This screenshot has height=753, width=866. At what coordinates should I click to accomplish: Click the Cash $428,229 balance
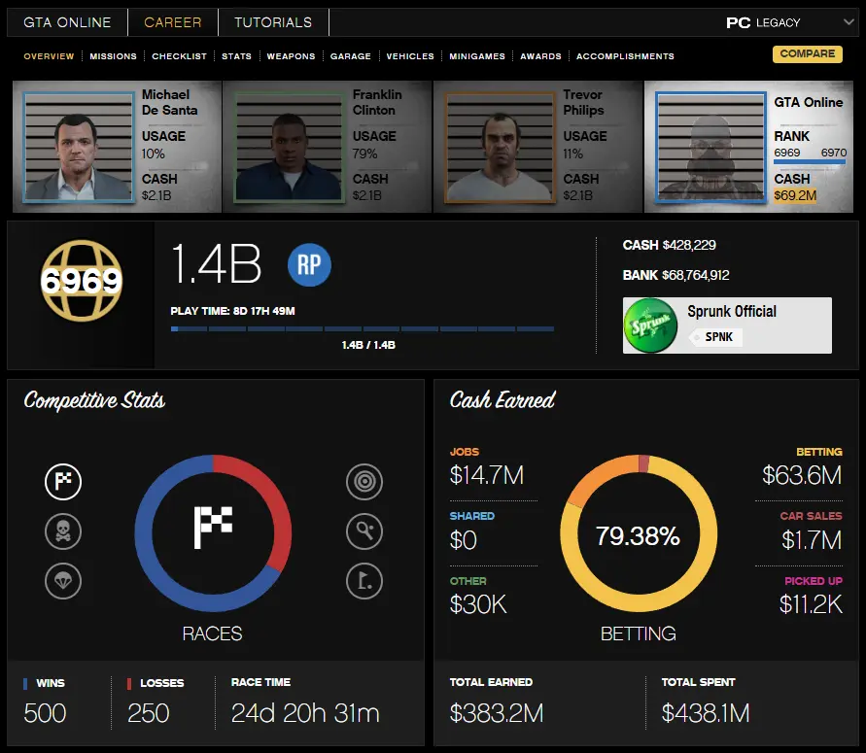click(x=670, y=245)
